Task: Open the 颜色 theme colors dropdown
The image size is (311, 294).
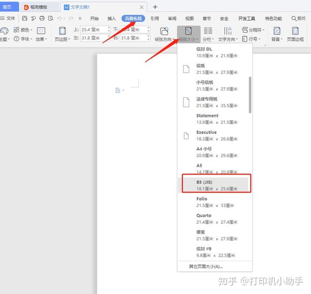Action: point(23,30)
